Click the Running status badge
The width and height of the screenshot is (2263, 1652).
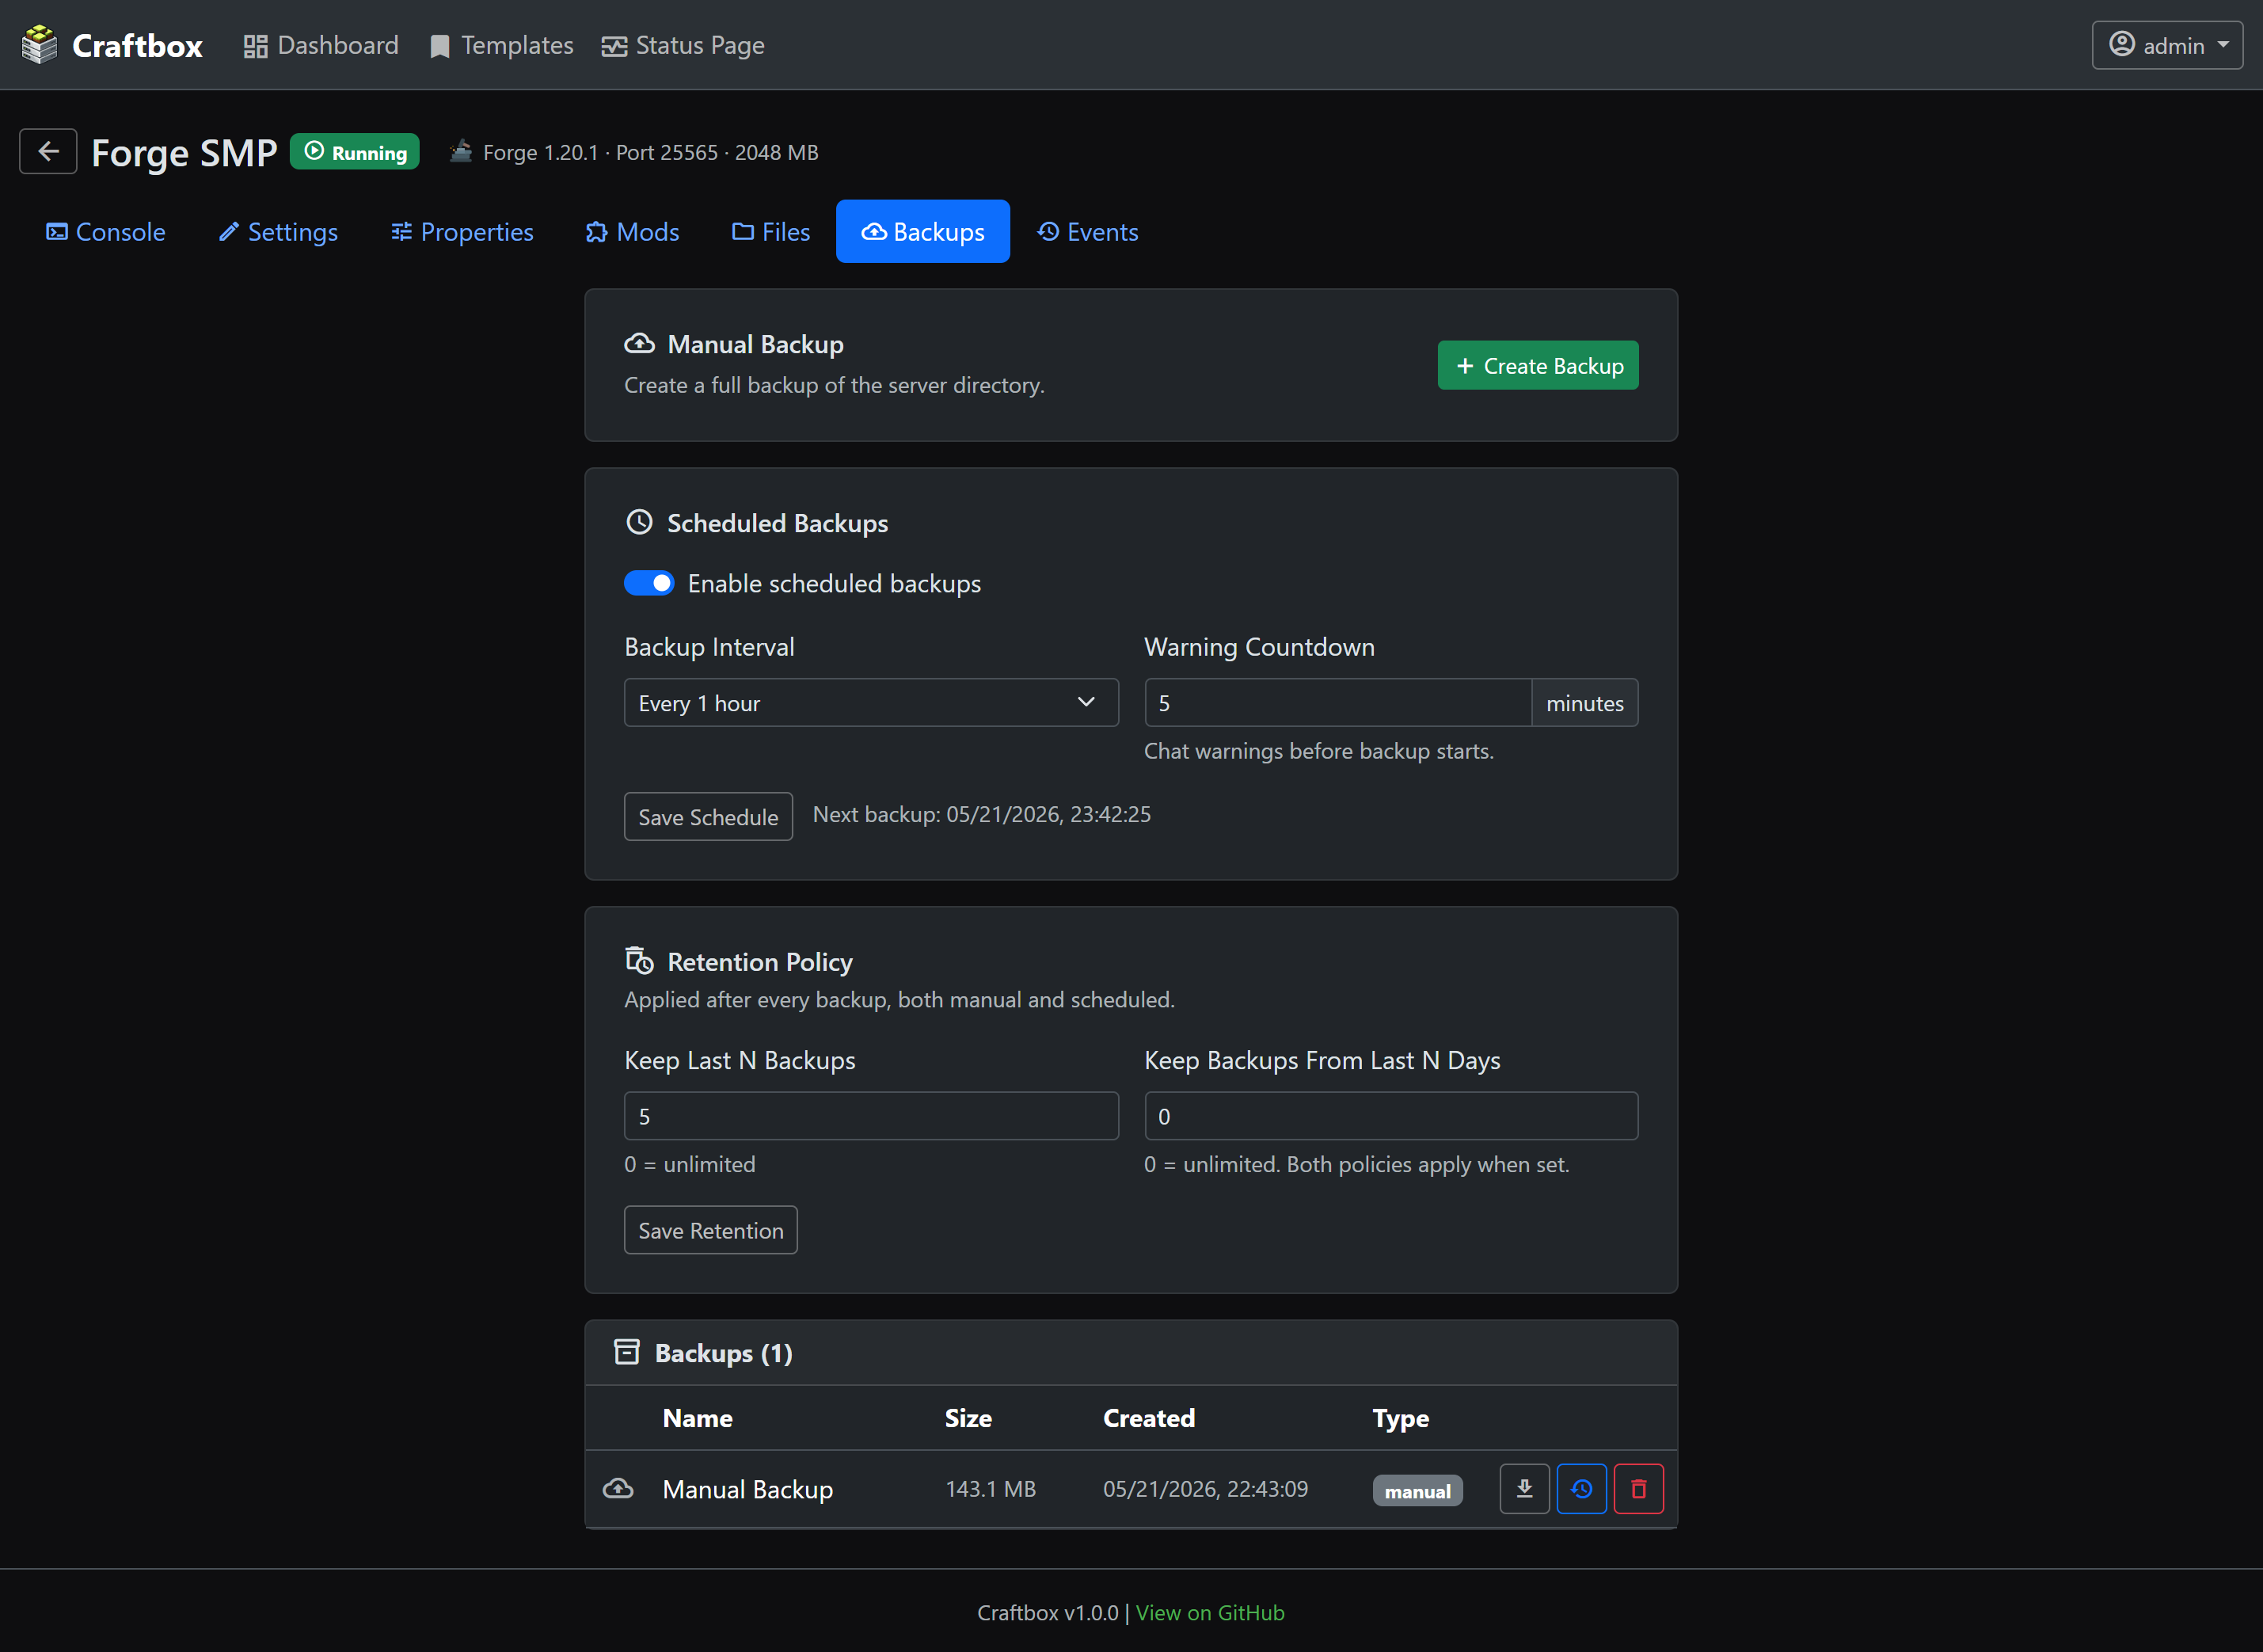coord(355,152)
